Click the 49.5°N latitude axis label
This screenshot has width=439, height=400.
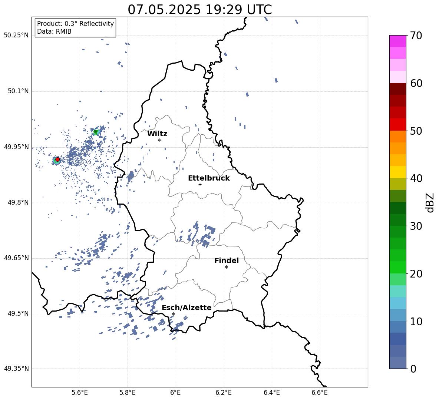point(18,313)
